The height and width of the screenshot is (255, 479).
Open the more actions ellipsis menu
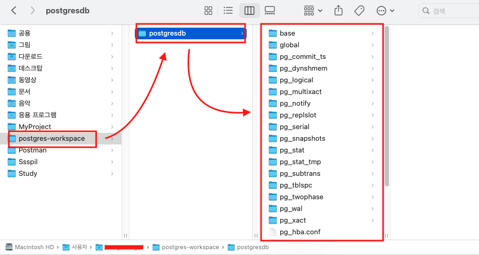point(385,11)
